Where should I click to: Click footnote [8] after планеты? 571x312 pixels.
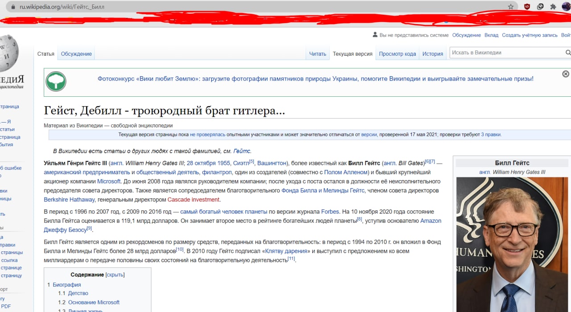360,219
